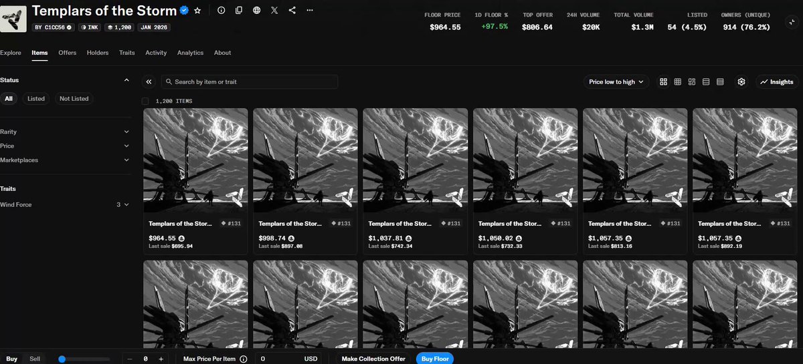
Task: Click the blue verified badge beside collection title
Action: click(183, 11)
